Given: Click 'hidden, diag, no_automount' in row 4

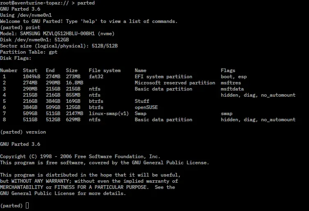Looking at the screenshot, I should coord(258,95).
